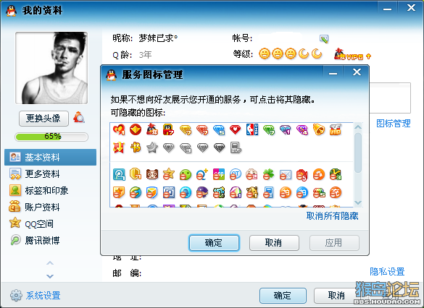
Task: Hide the red diamond level 7 icon
Action: [202, 129]
